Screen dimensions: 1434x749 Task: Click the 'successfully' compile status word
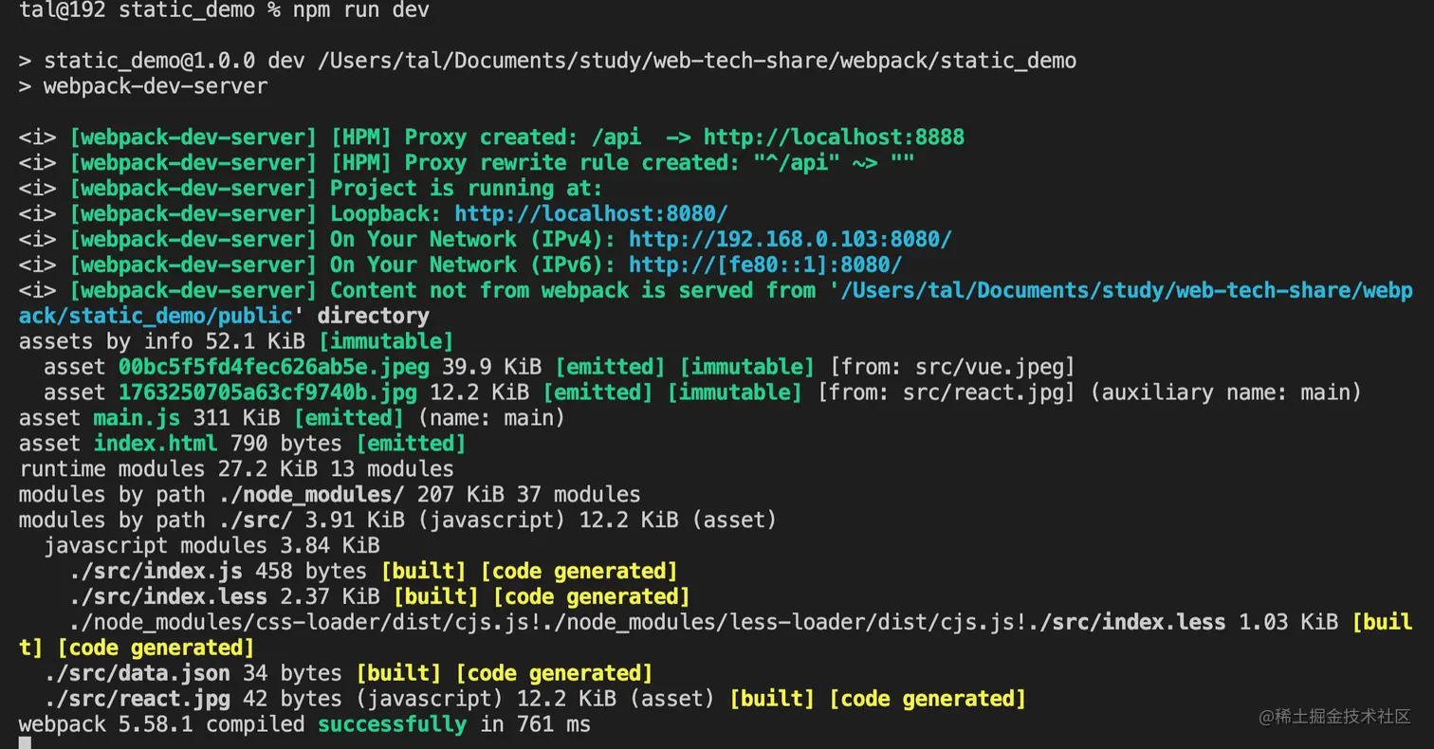(x=392, y=725)
